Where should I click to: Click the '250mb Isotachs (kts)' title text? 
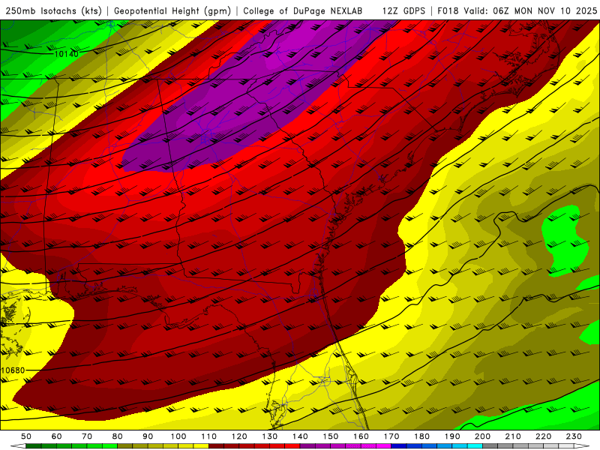pyautogui.click(x=53, y=11)
